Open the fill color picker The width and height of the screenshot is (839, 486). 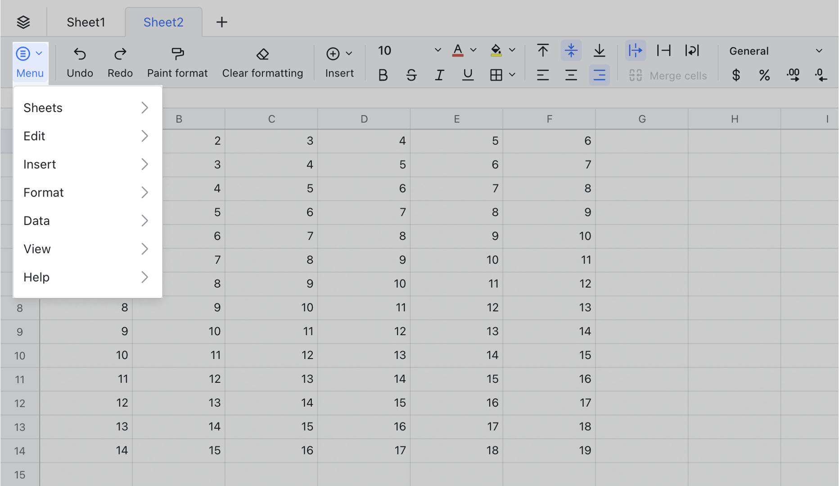click(x=496, y=50)
